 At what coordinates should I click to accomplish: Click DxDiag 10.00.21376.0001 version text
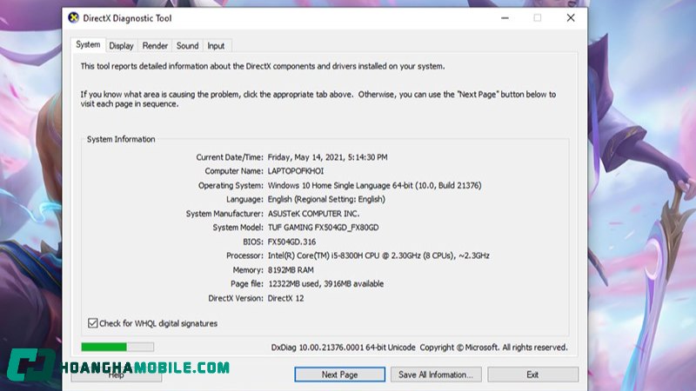coord(343,348)
